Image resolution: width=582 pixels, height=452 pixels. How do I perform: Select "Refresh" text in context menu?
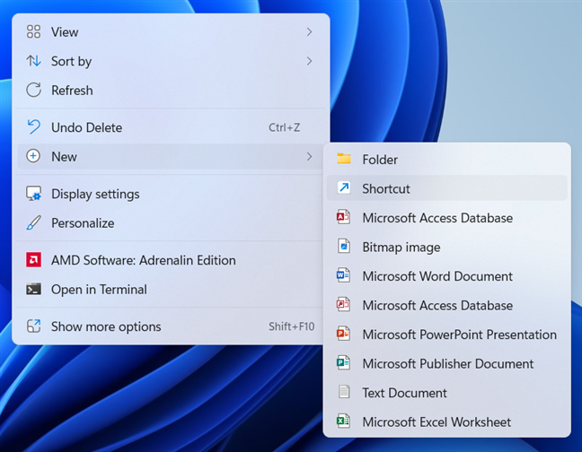click(x=72, y=91)
